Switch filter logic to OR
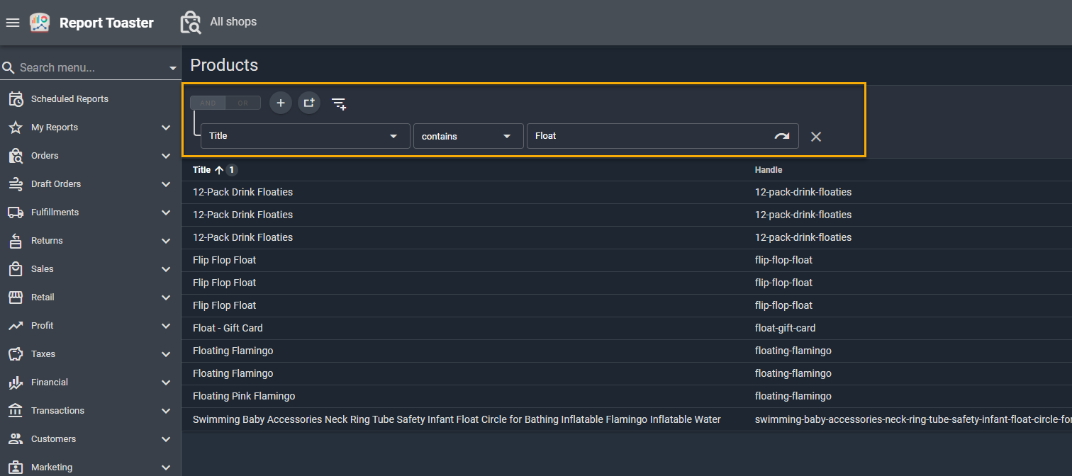Image resolution: width=1072 pixels, height=476 pixels. (x=243, y=103)
